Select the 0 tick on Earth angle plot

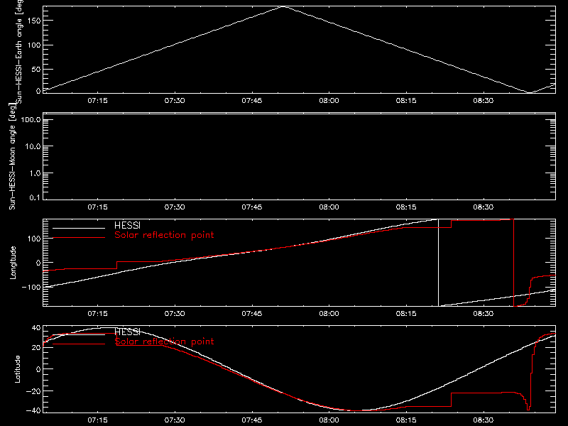pyautogui.click(x=39, y=91)
